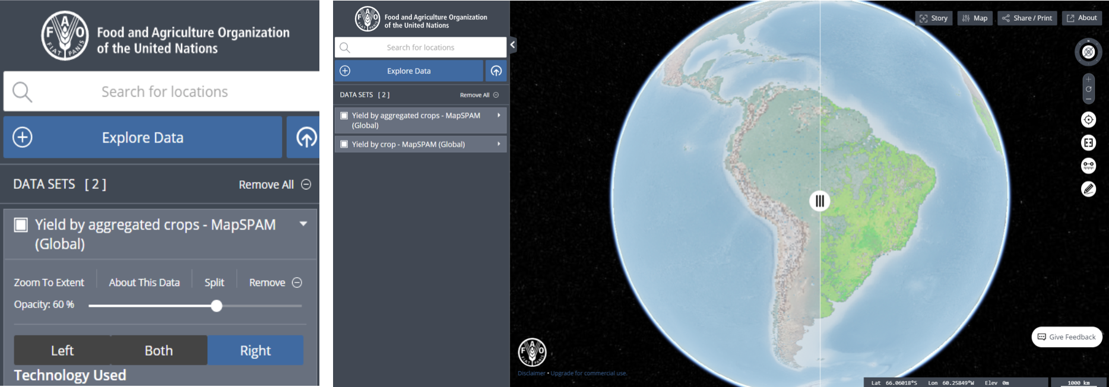The width and height of the screenshot is (1109, 387).
Task: Click Search for locations field, full view
Action: (420, 47)
